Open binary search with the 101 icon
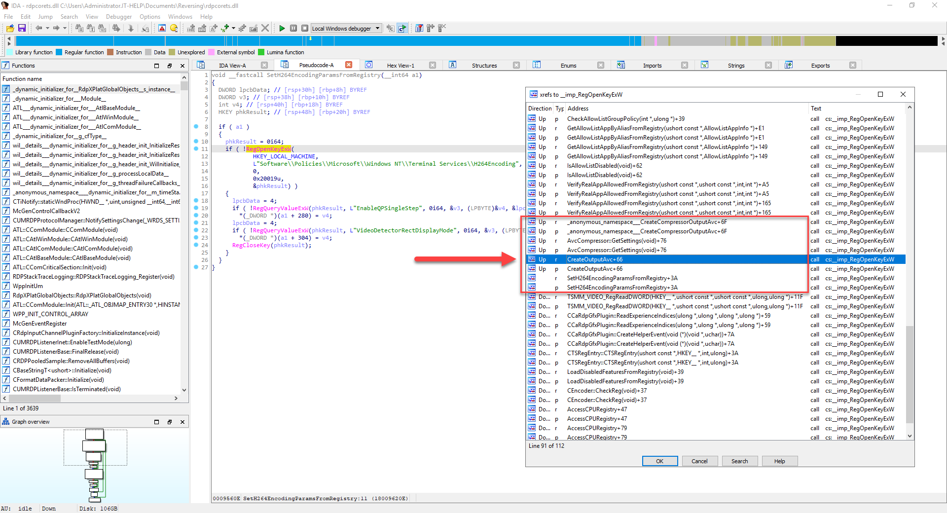Image resolution: width=947 pixels, height=513 pixels. click(102, 28)
